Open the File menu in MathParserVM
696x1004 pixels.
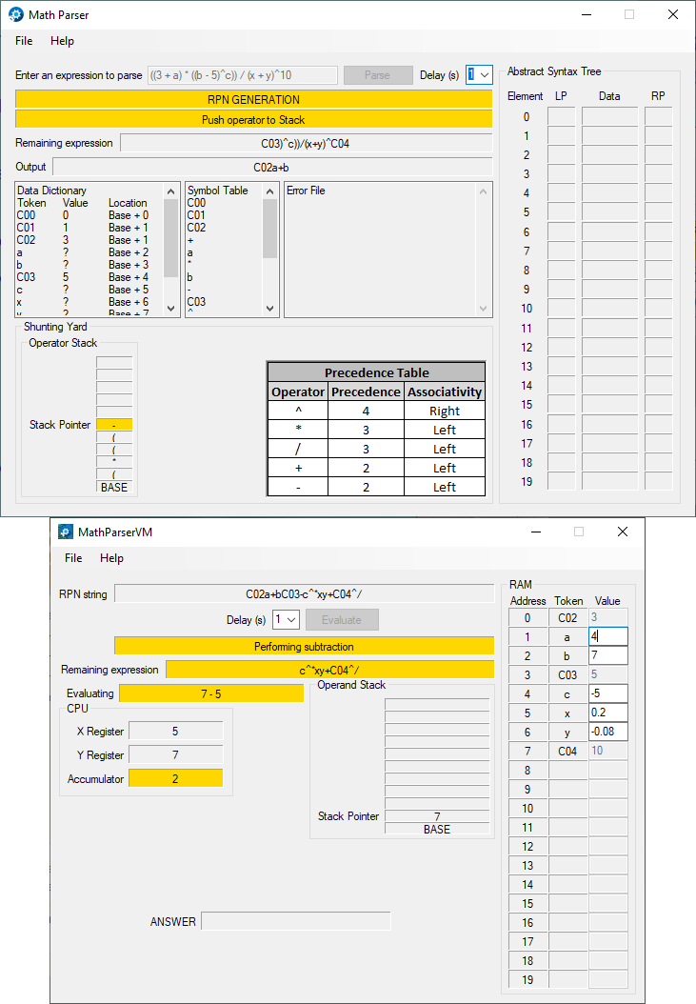[x=73, y=558]
